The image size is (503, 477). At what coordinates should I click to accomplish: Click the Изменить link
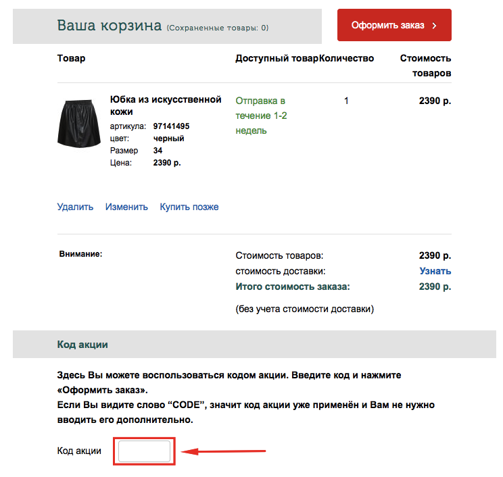pos(126,207)
